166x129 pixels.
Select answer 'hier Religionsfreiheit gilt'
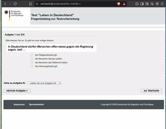[x=32, y=55]
